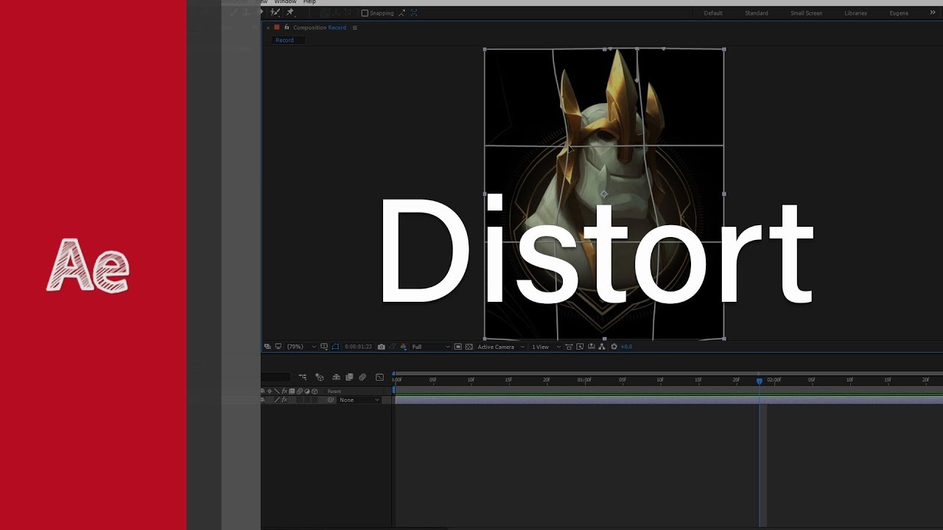This screenshot has width=943, height=530.
Task: Enable frame blending icon in timeline
Action: click(349, 377)
